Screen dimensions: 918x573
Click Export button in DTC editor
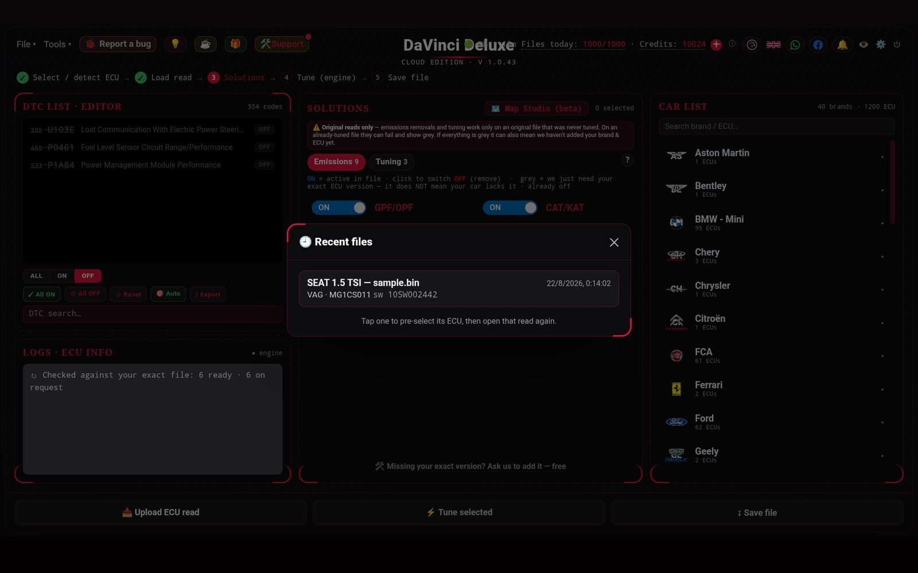(208, 294)
